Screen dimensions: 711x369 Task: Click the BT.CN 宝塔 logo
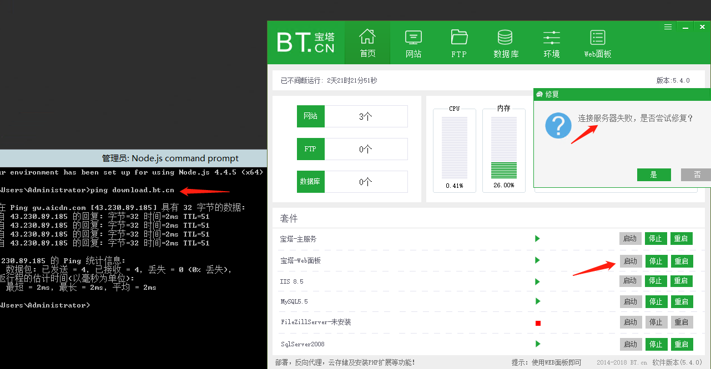point(306,43)
